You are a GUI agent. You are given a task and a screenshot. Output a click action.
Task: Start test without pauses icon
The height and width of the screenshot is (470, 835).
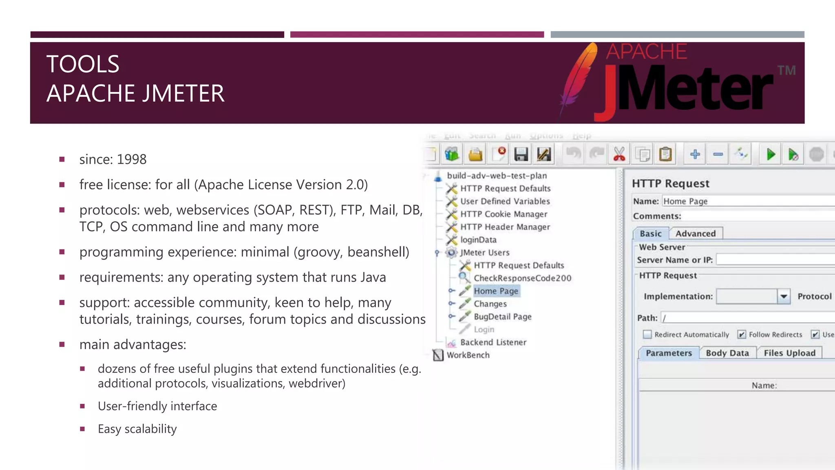(793, 155)
